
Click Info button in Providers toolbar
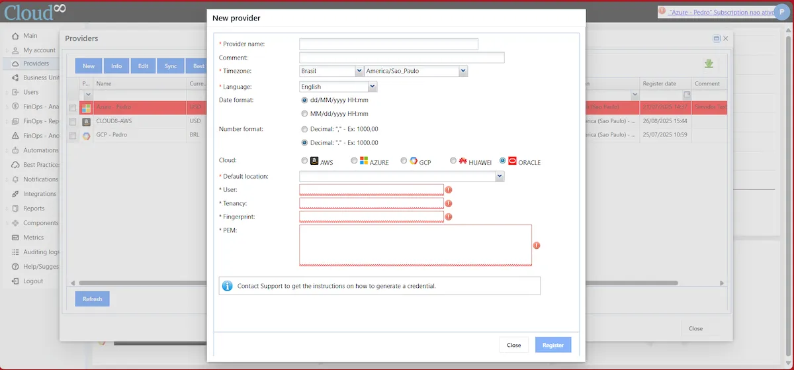116,66
